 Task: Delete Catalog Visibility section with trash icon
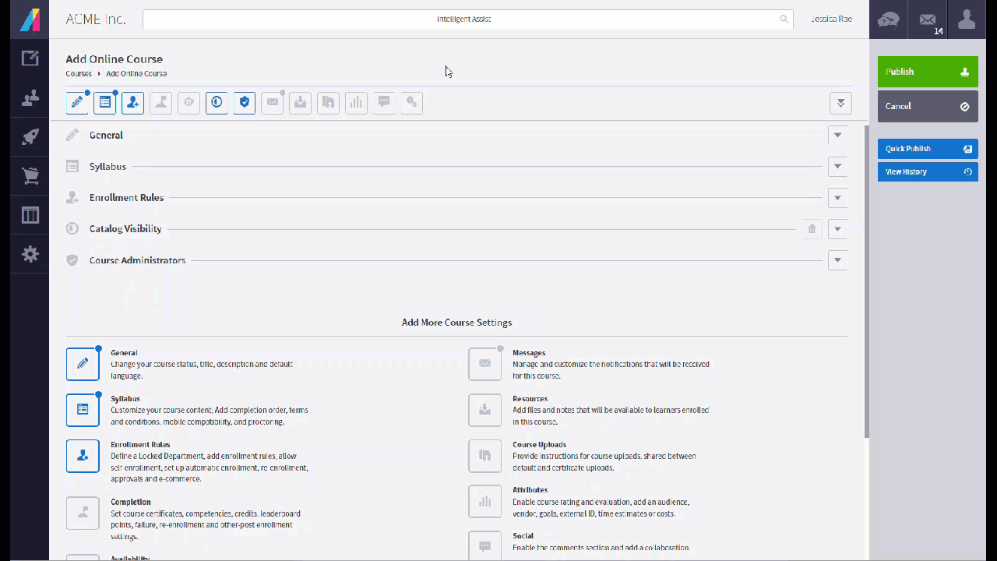click(x=812, y=229)
